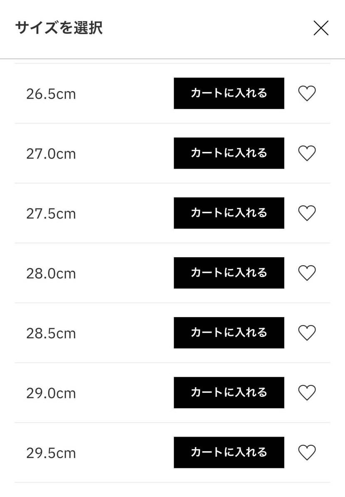
Task: Select the 26.5cm size label
Action: (51, 94)
